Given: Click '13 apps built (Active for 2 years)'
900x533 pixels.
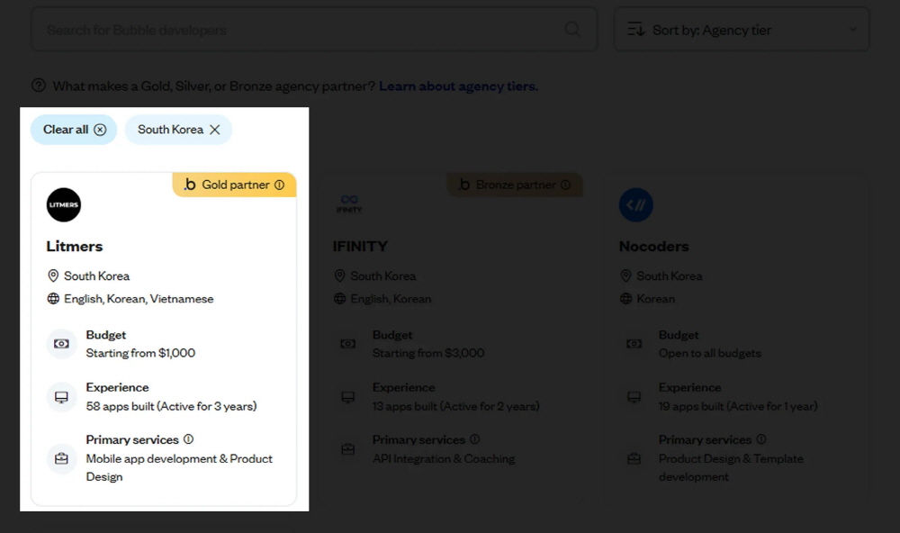Looking at the screenshot, I should (456, 407).
